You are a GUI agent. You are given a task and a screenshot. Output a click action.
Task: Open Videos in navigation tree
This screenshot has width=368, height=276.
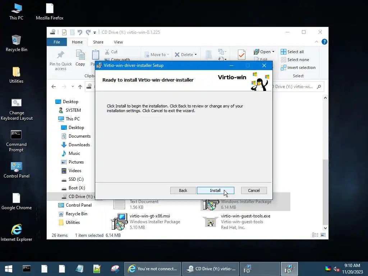click(71, 171)
